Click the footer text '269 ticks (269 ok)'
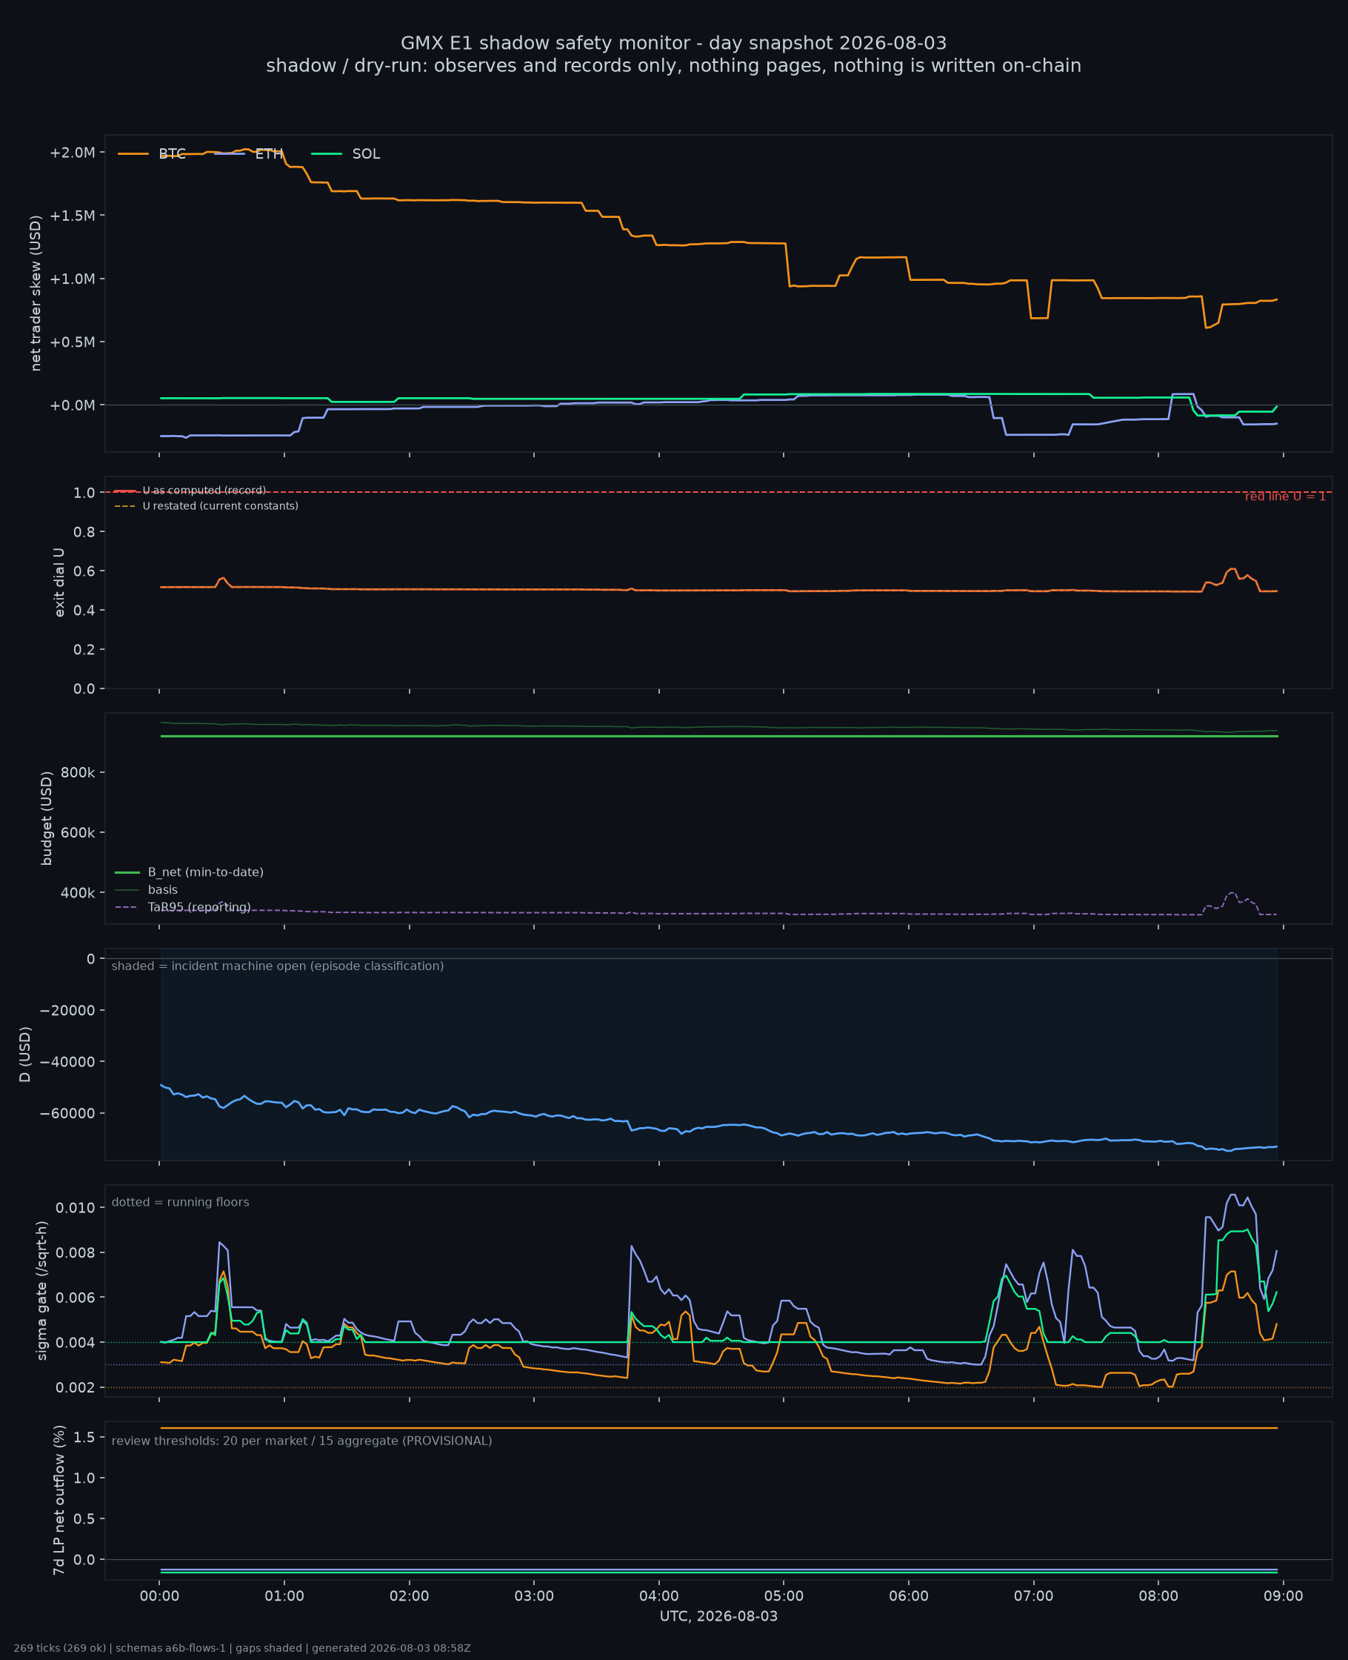Viewport: 1348px width, 1660px height. 60,1648
